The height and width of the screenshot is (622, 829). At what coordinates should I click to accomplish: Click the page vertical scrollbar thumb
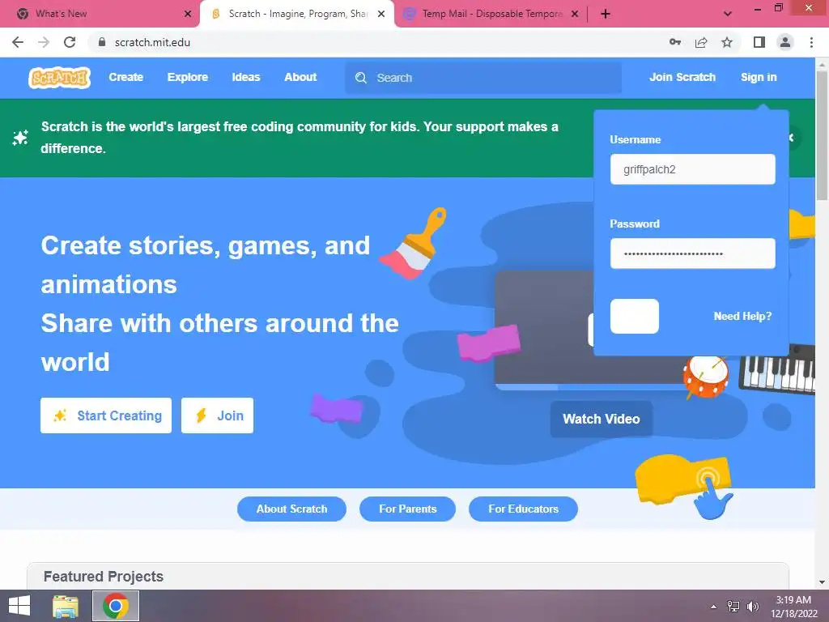coord(822,135)
